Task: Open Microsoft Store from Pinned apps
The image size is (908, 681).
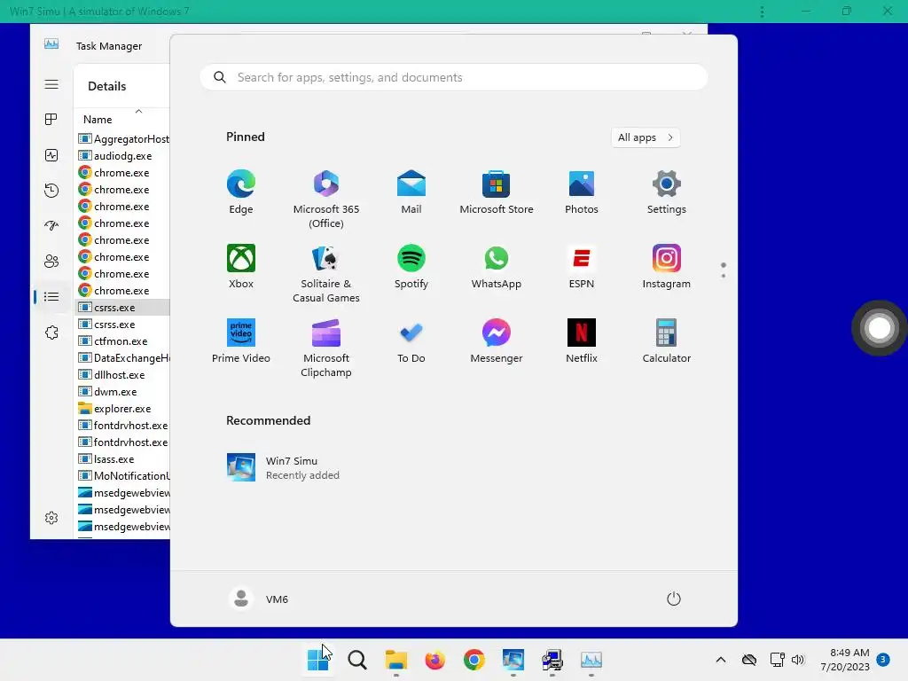Action: [497, 192]
